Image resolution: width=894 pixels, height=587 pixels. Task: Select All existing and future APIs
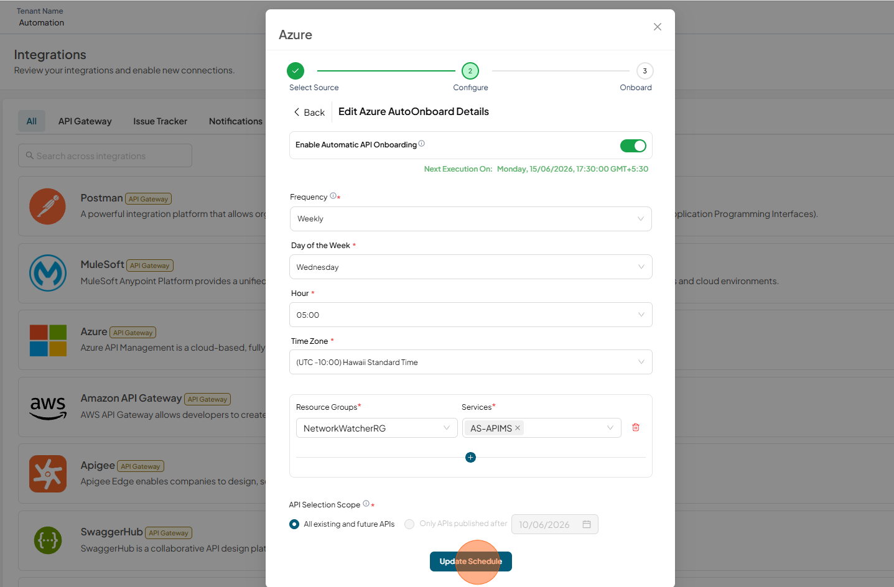click(x=294, y=524)
